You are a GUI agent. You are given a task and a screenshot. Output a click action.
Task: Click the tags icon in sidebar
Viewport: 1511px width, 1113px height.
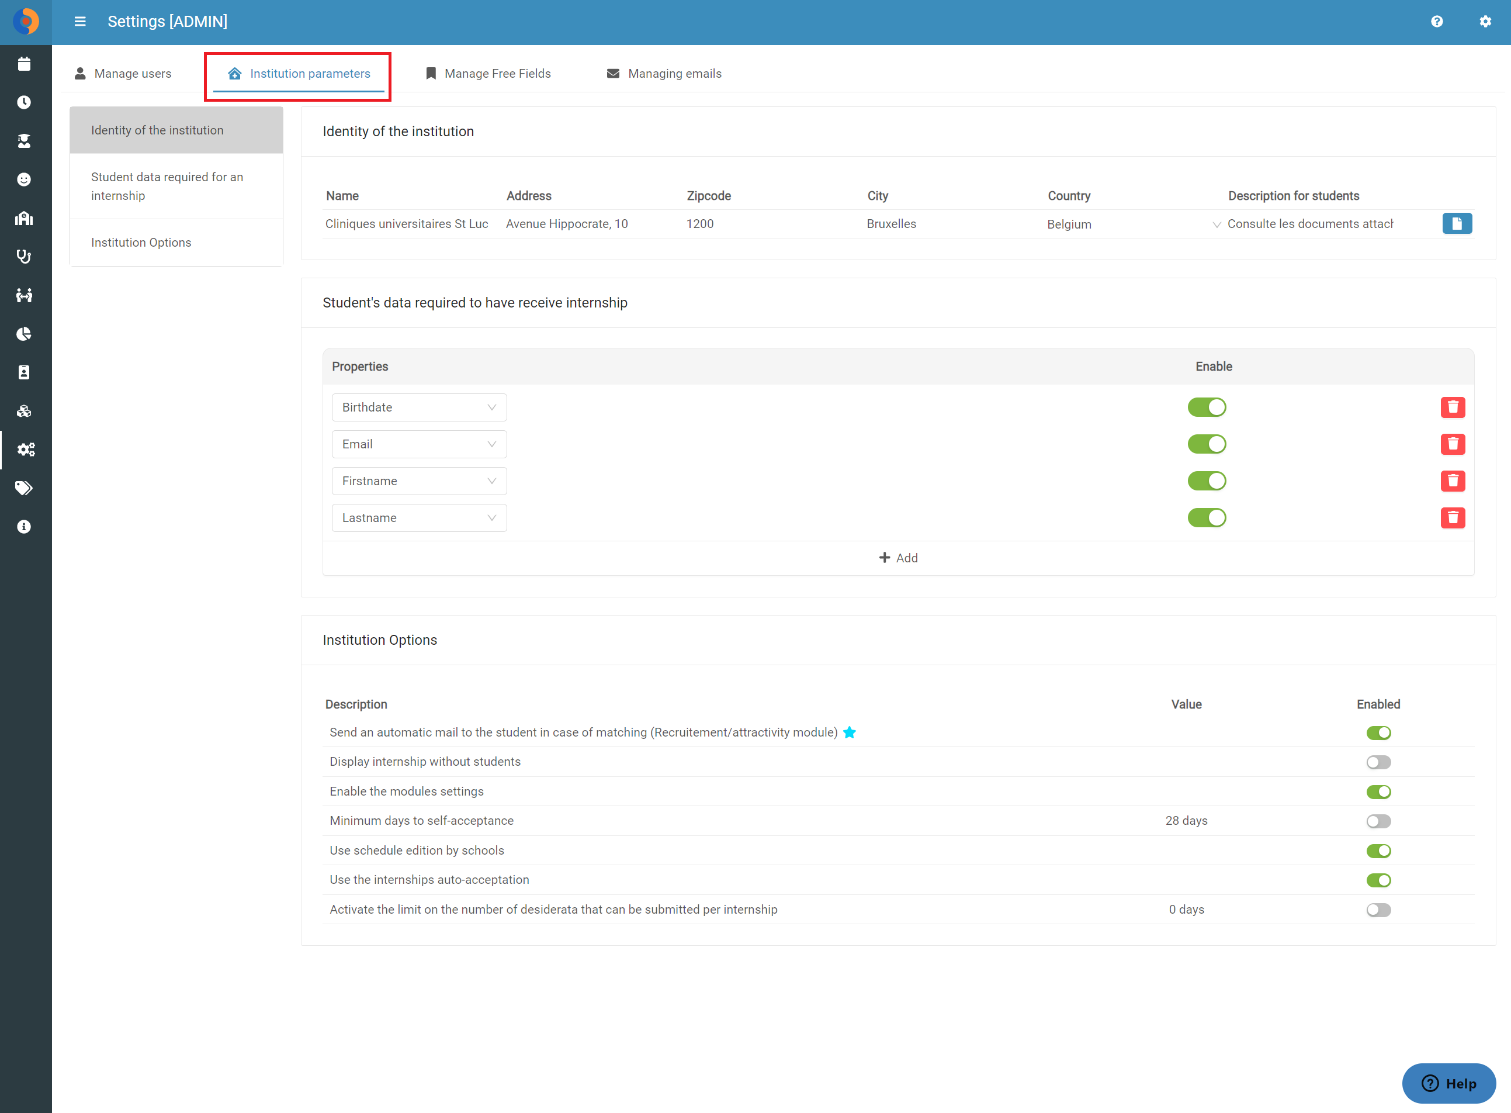tap(24, 488)
